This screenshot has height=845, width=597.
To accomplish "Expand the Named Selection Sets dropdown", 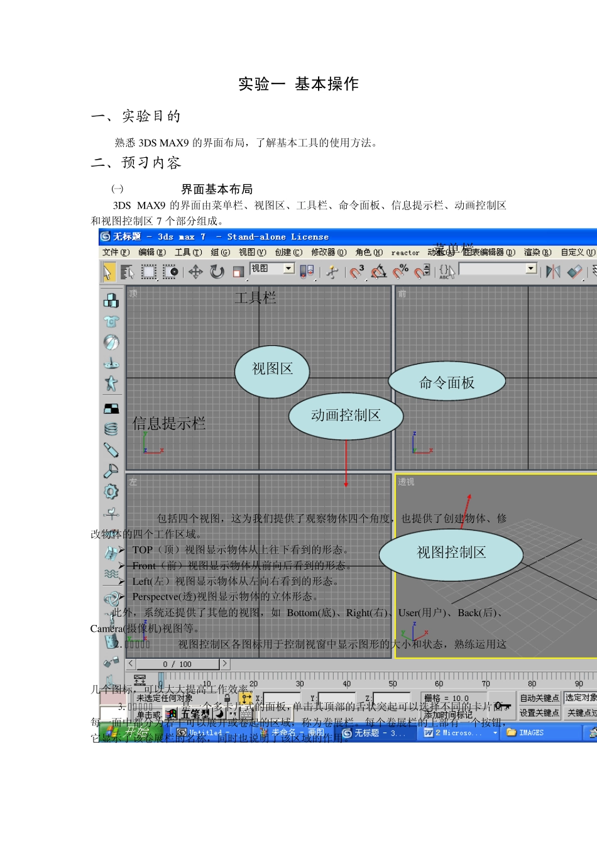I will 531,268.
